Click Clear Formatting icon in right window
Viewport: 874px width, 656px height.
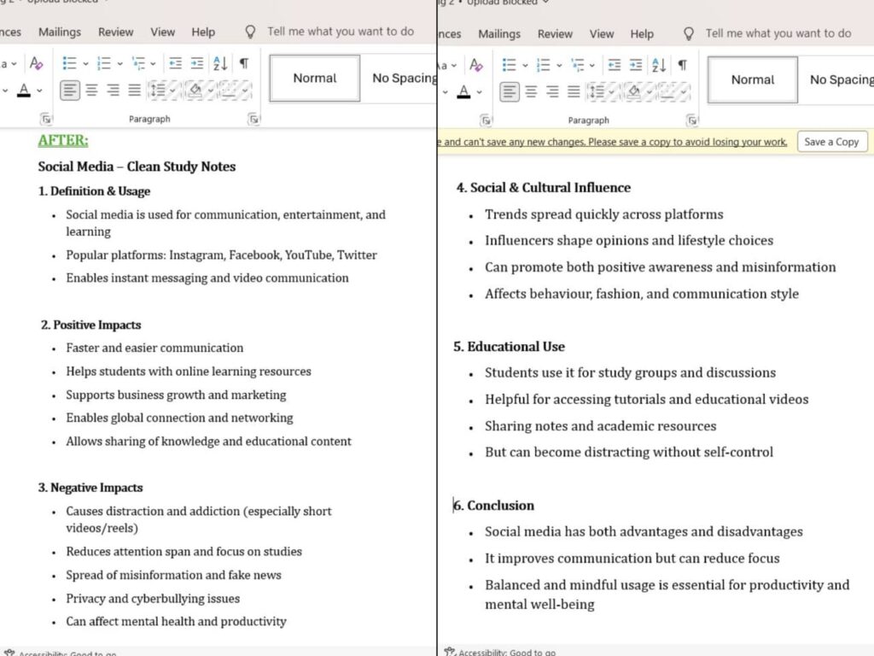[476, 65]
